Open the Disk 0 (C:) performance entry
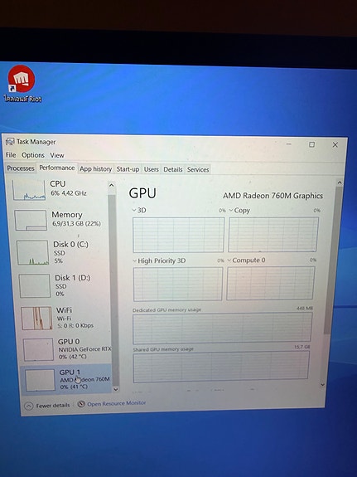Screen dimensions: 357x477 pyautogui.click(x=62, y=252)
